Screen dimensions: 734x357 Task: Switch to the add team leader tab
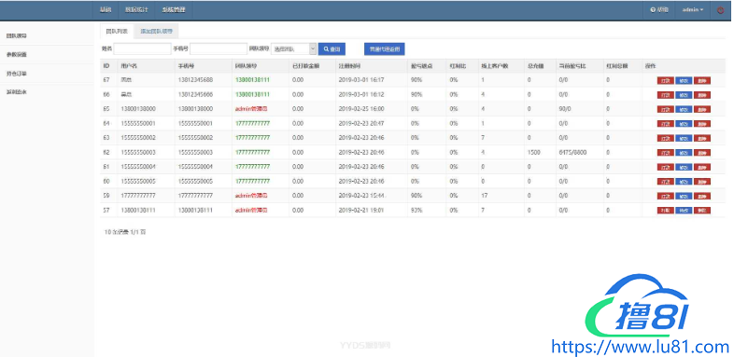coord(156,32)
